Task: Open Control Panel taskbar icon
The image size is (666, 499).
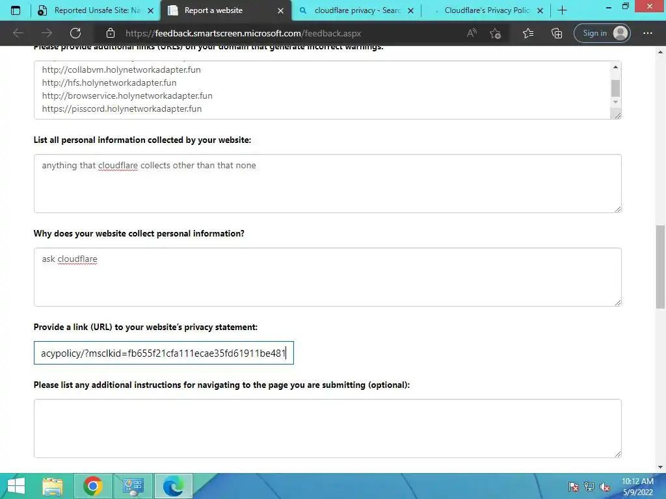Action: (133, 486)
